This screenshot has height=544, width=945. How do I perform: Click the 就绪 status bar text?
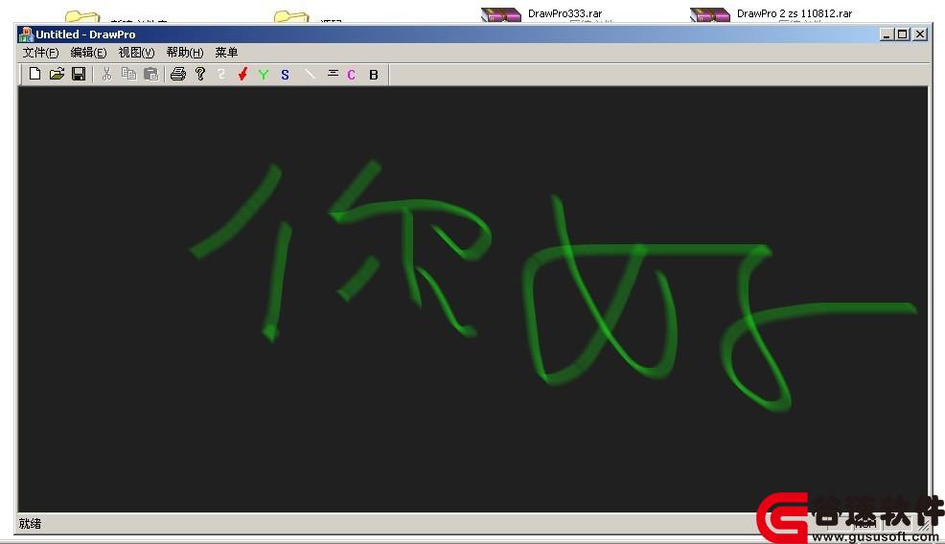click(30, 524)
